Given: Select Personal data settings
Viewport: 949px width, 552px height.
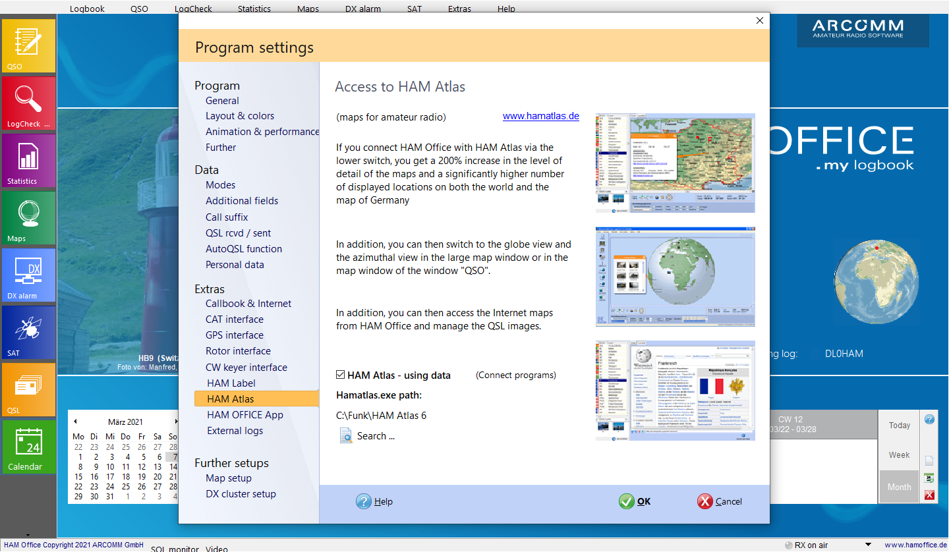Looking at the screenshot, I should point(235,265).
